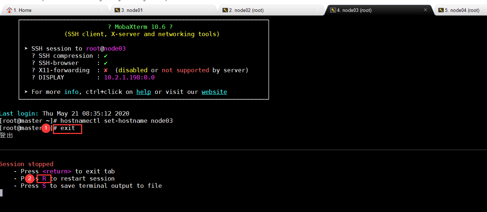Open the 5. node04 (root) tab
The image size is (487, 212).
461,10
